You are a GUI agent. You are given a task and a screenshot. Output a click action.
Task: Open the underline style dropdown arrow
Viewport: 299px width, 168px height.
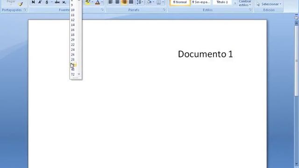pyautogui.click(x=51, y=2)
